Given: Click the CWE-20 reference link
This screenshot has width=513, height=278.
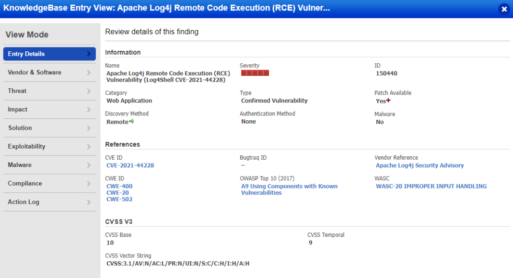Looking at the screenshot, I should pyautogui.click(x=117, y=193).
